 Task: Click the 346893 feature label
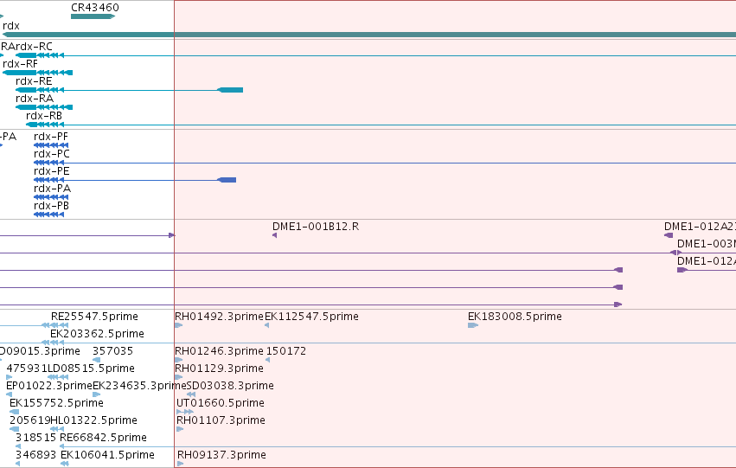(x=35, y=455)
